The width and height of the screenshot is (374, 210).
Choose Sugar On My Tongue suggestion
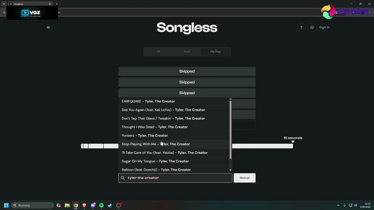174,161
